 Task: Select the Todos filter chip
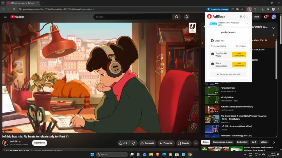click(205, 142)
